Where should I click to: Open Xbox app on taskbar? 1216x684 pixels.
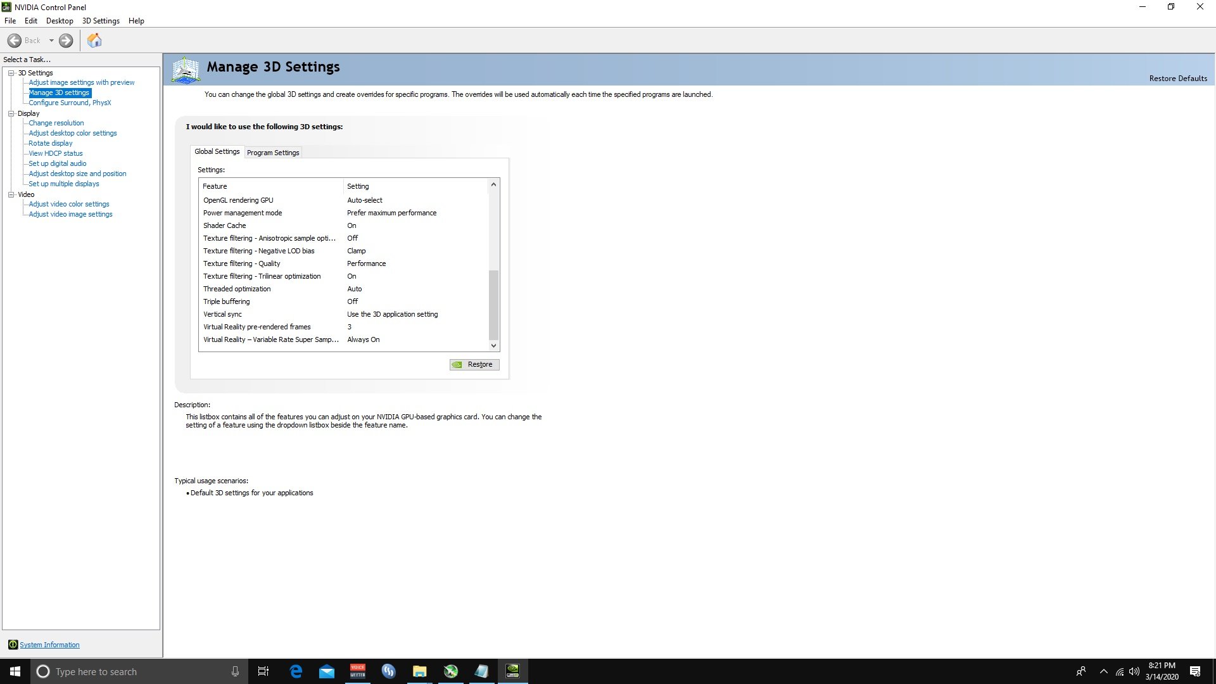(x=451, y=671)
